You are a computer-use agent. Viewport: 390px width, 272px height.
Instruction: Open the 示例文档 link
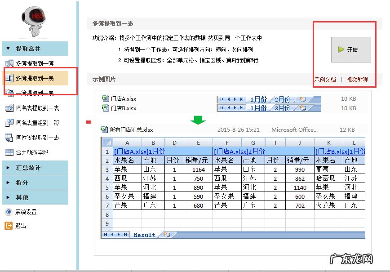325,80
